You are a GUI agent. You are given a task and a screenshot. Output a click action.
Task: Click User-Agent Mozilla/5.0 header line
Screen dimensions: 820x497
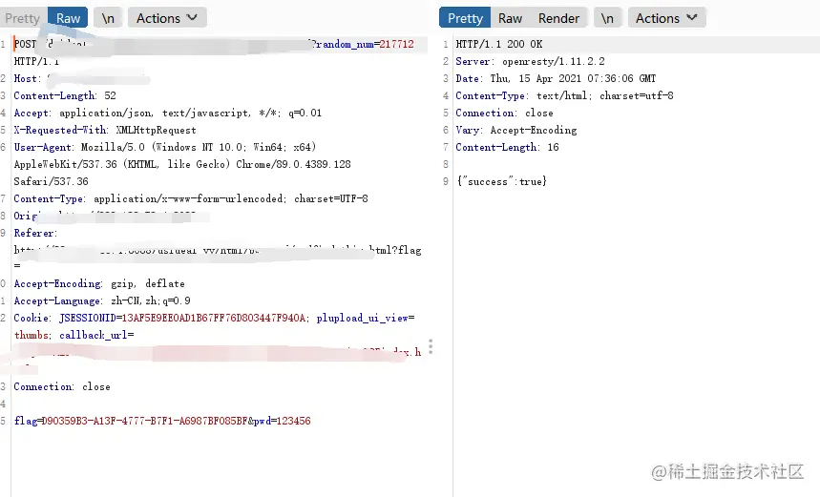tap(165, 147)
